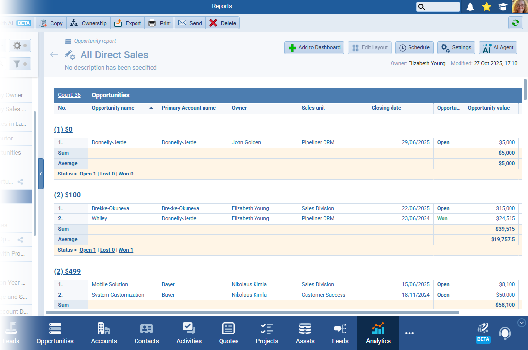The width and height of the screenshot is (528, 350).
Task: Toggle the filter funnel switch in sidebar
Action: pos(20,64)
